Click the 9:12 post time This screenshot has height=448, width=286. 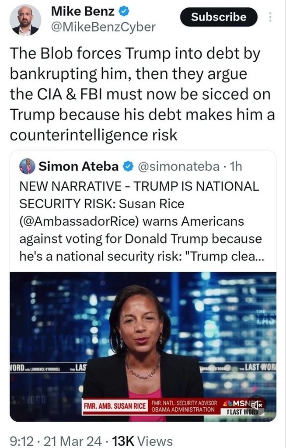20,441
